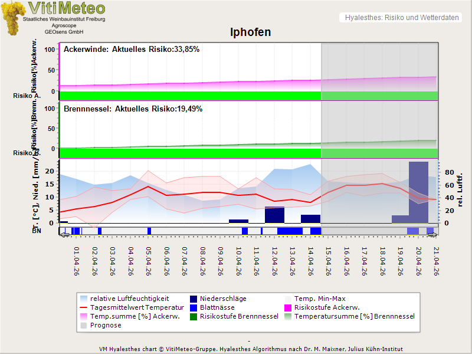Viewport: 472px width, 354px height.
Task: Click the Risikostufe Ackerw. magenta swatch
Action: point(288,308)
